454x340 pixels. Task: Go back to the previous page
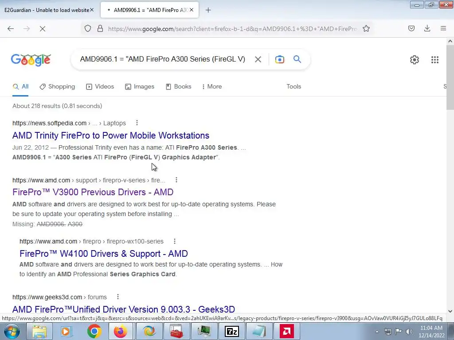click(x=11, y=29)
